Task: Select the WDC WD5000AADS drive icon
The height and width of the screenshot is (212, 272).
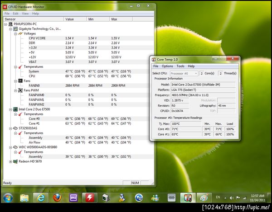Action: coord(15,147)
